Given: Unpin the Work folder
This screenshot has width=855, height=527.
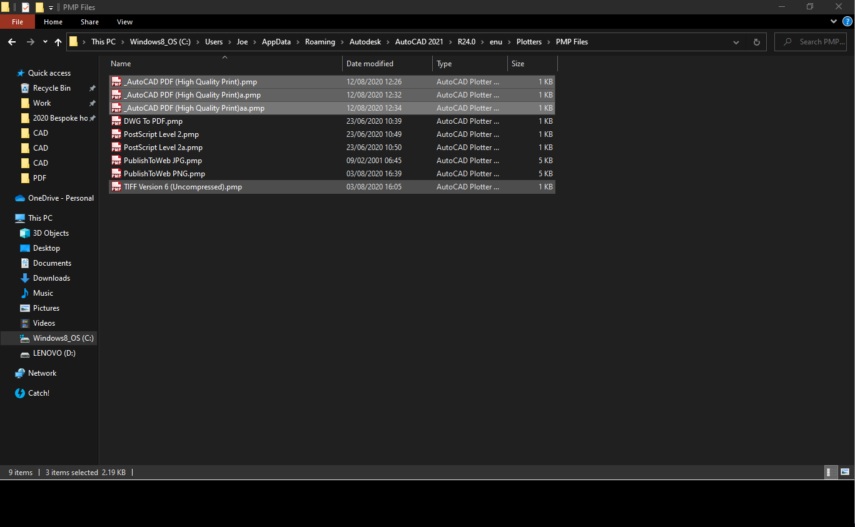Looking at the screenshot, I should 92,103.
